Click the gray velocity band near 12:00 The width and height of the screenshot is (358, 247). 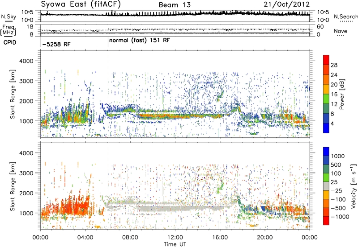(x=175, y=208)
